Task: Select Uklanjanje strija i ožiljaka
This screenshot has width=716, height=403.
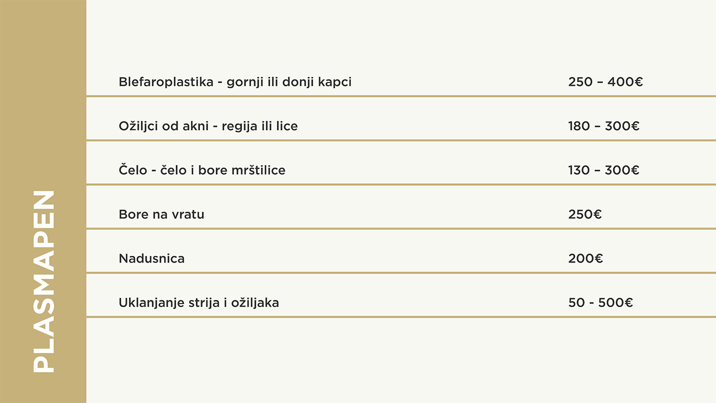Action: 199,303
